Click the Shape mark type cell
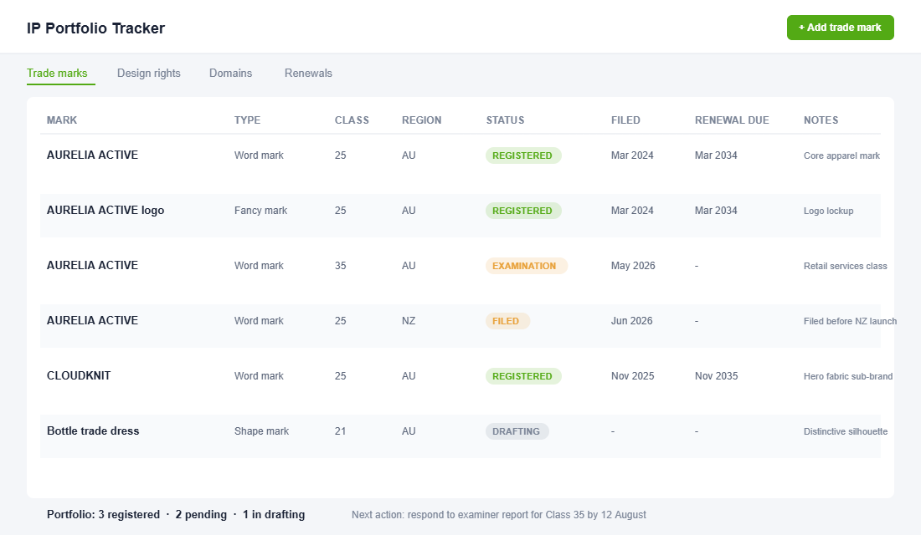This screenshot has height=535, width=921. pyautogui.click(x=261, y=431)
